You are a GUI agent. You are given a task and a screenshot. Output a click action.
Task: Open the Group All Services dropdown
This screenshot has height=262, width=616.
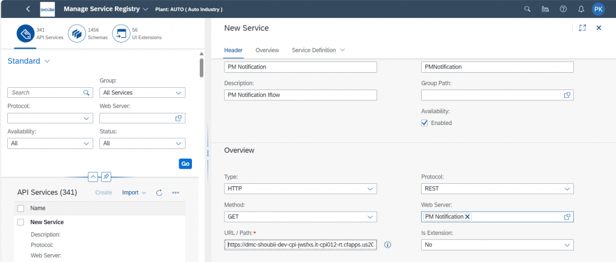pyautogui.click(x=142, y=93)
